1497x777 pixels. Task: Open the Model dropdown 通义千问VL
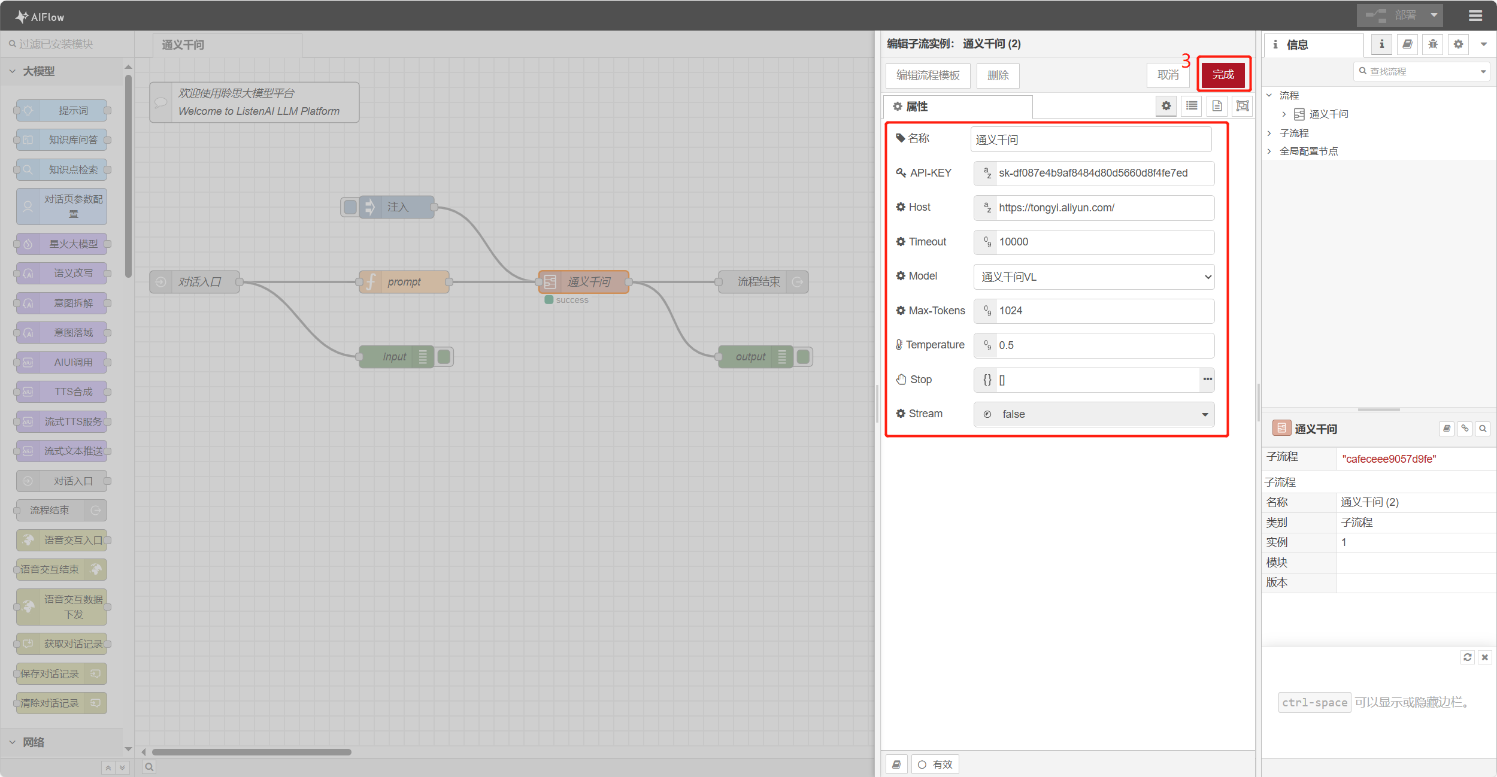click(x=1094, y=277)
